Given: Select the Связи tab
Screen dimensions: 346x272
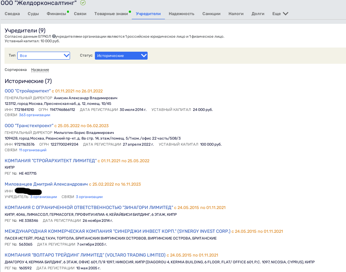Looking at the screenshot, I should pyautogui.click(x=80, y=14).
